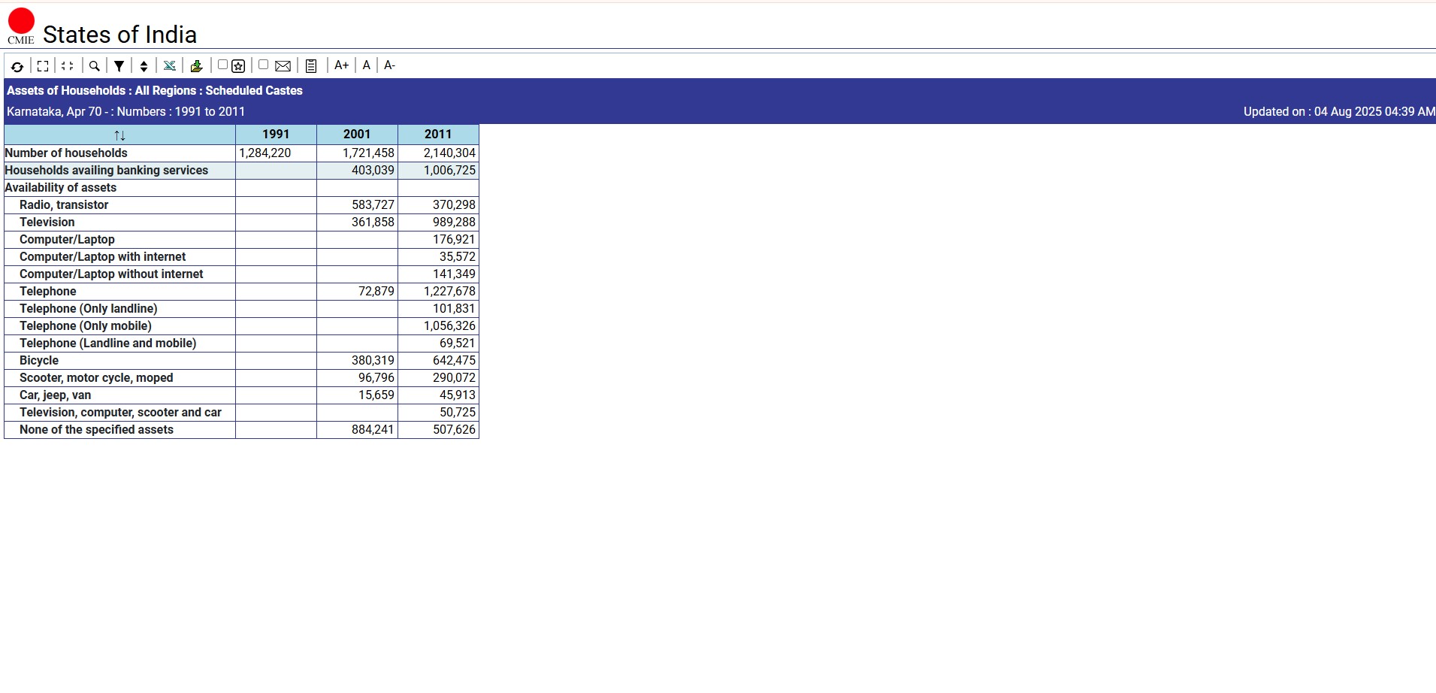Click the envelope email icon
1436x693 pixels.
pos(283,66)
